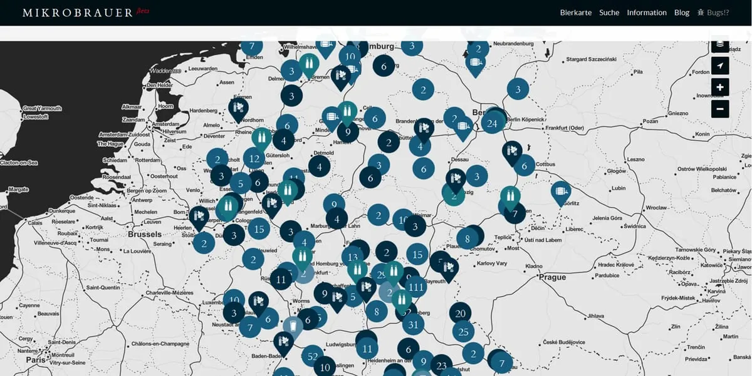752x376 pixels.
Task: Open the Blog link
Action: [x=681, y=13]
